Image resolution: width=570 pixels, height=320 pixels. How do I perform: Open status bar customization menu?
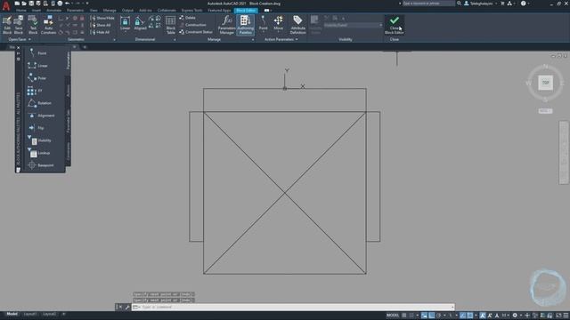pos(566,316)
